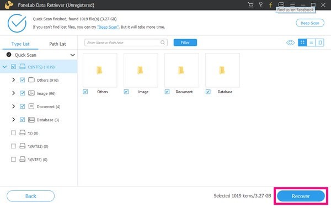Toggle the preview eye icon
This screenshot has width=331, height=208.
(x=291, y=42)
